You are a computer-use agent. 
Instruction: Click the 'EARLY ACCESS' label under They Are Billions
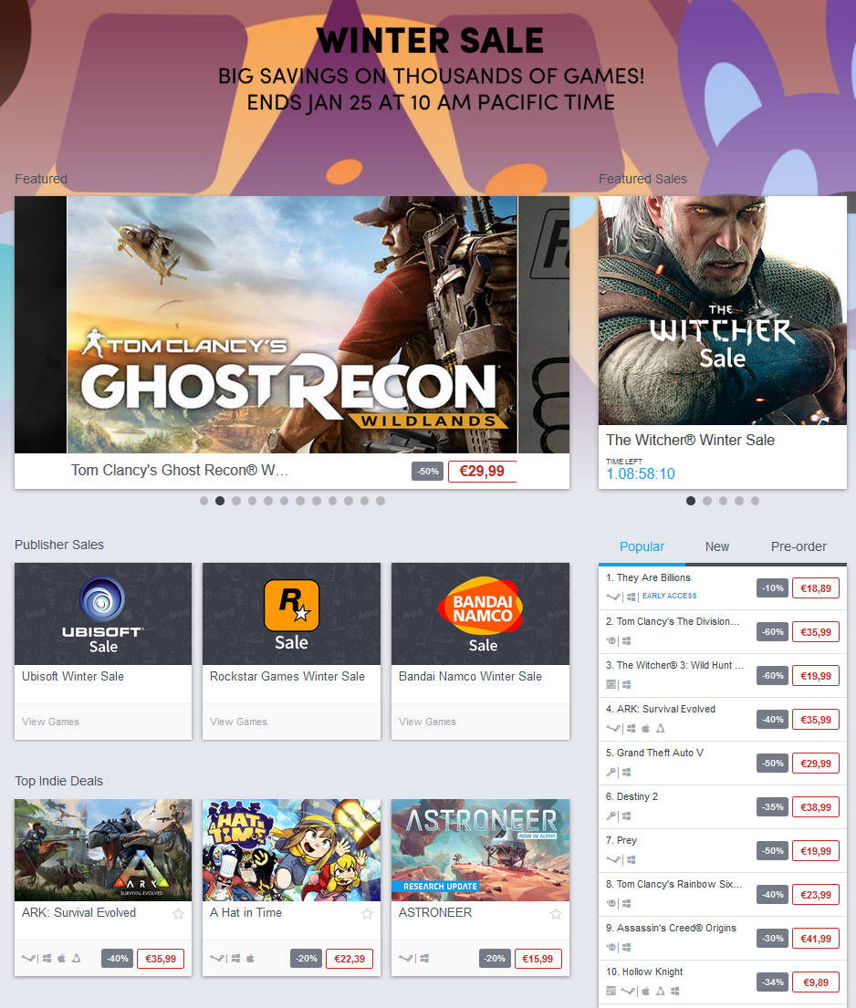point(670,596)
